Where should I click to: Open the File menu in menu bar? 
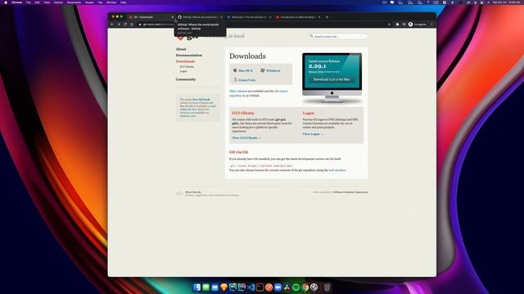(29, 2)
